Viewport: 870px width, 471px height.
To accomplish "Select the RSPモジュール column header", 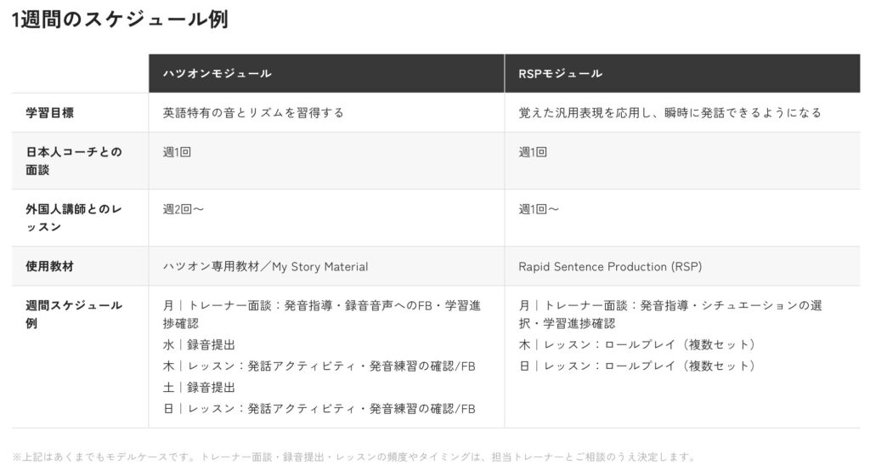I will coord(682,73).
